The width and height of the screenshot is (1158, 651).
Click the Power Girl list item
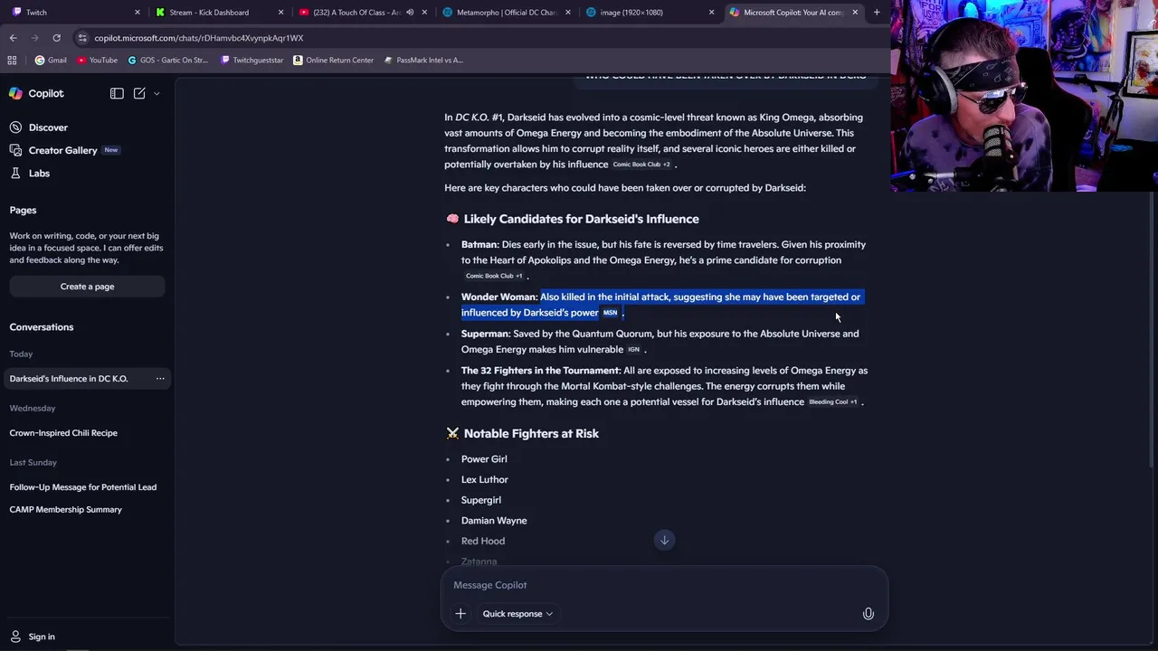click(x=484, y=459)
